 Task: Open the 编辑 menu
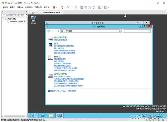(12, 7)
